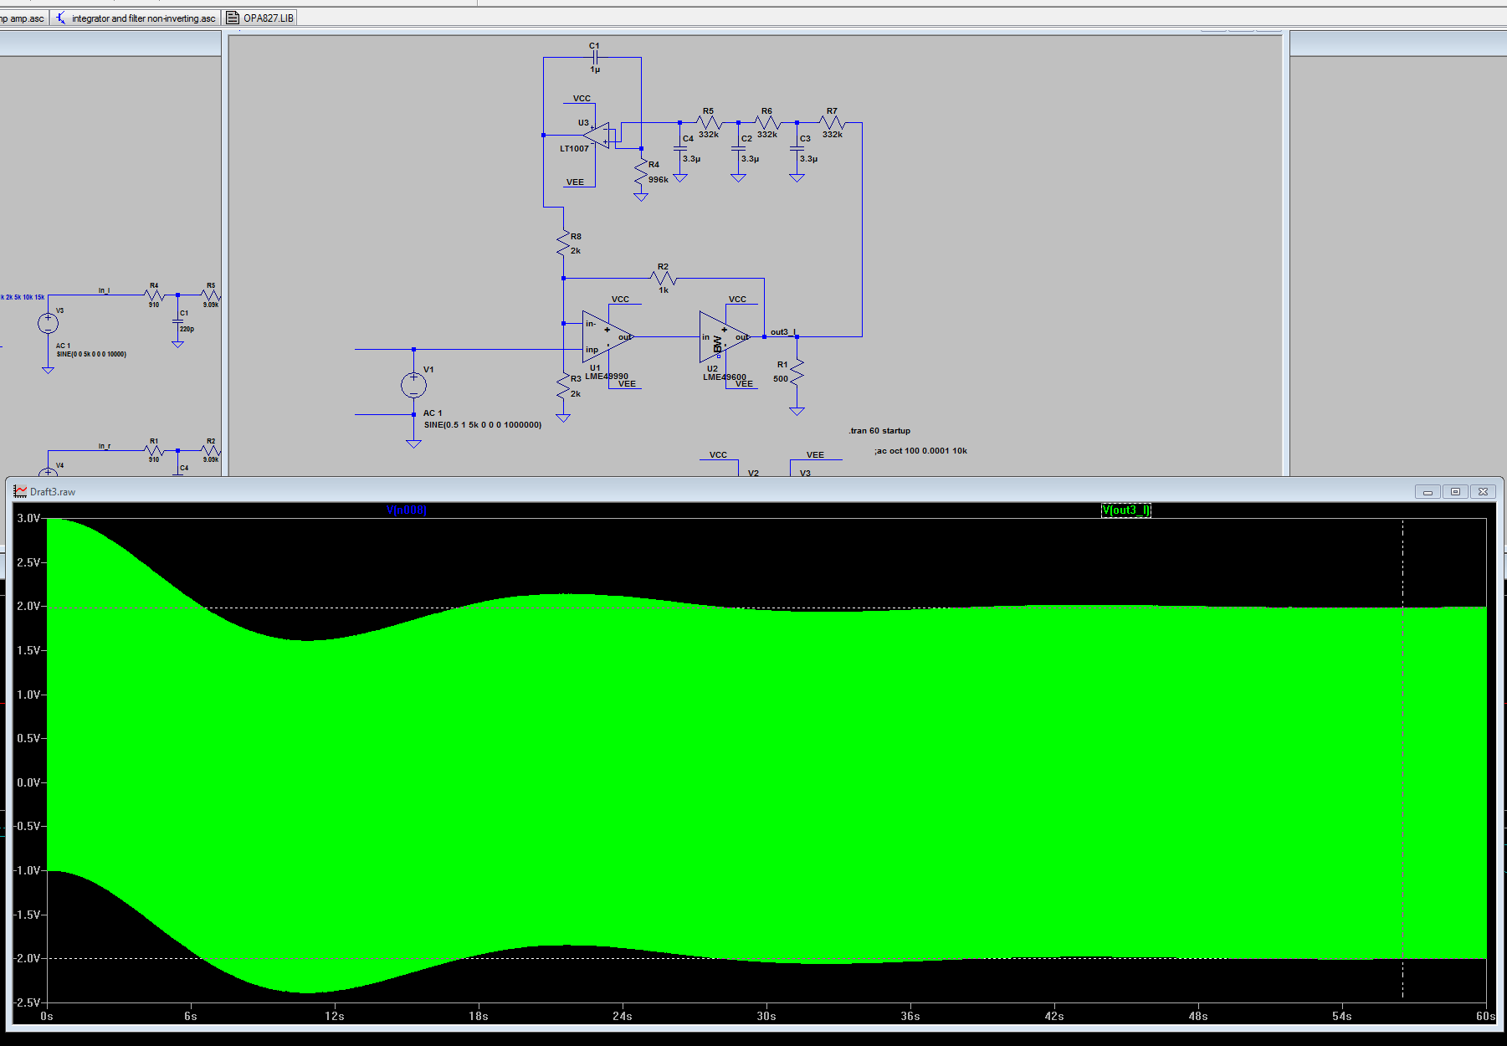Minimize the Draft3.raw waveform window
Screen dimensions: 1507x1046
[1428, 492]
